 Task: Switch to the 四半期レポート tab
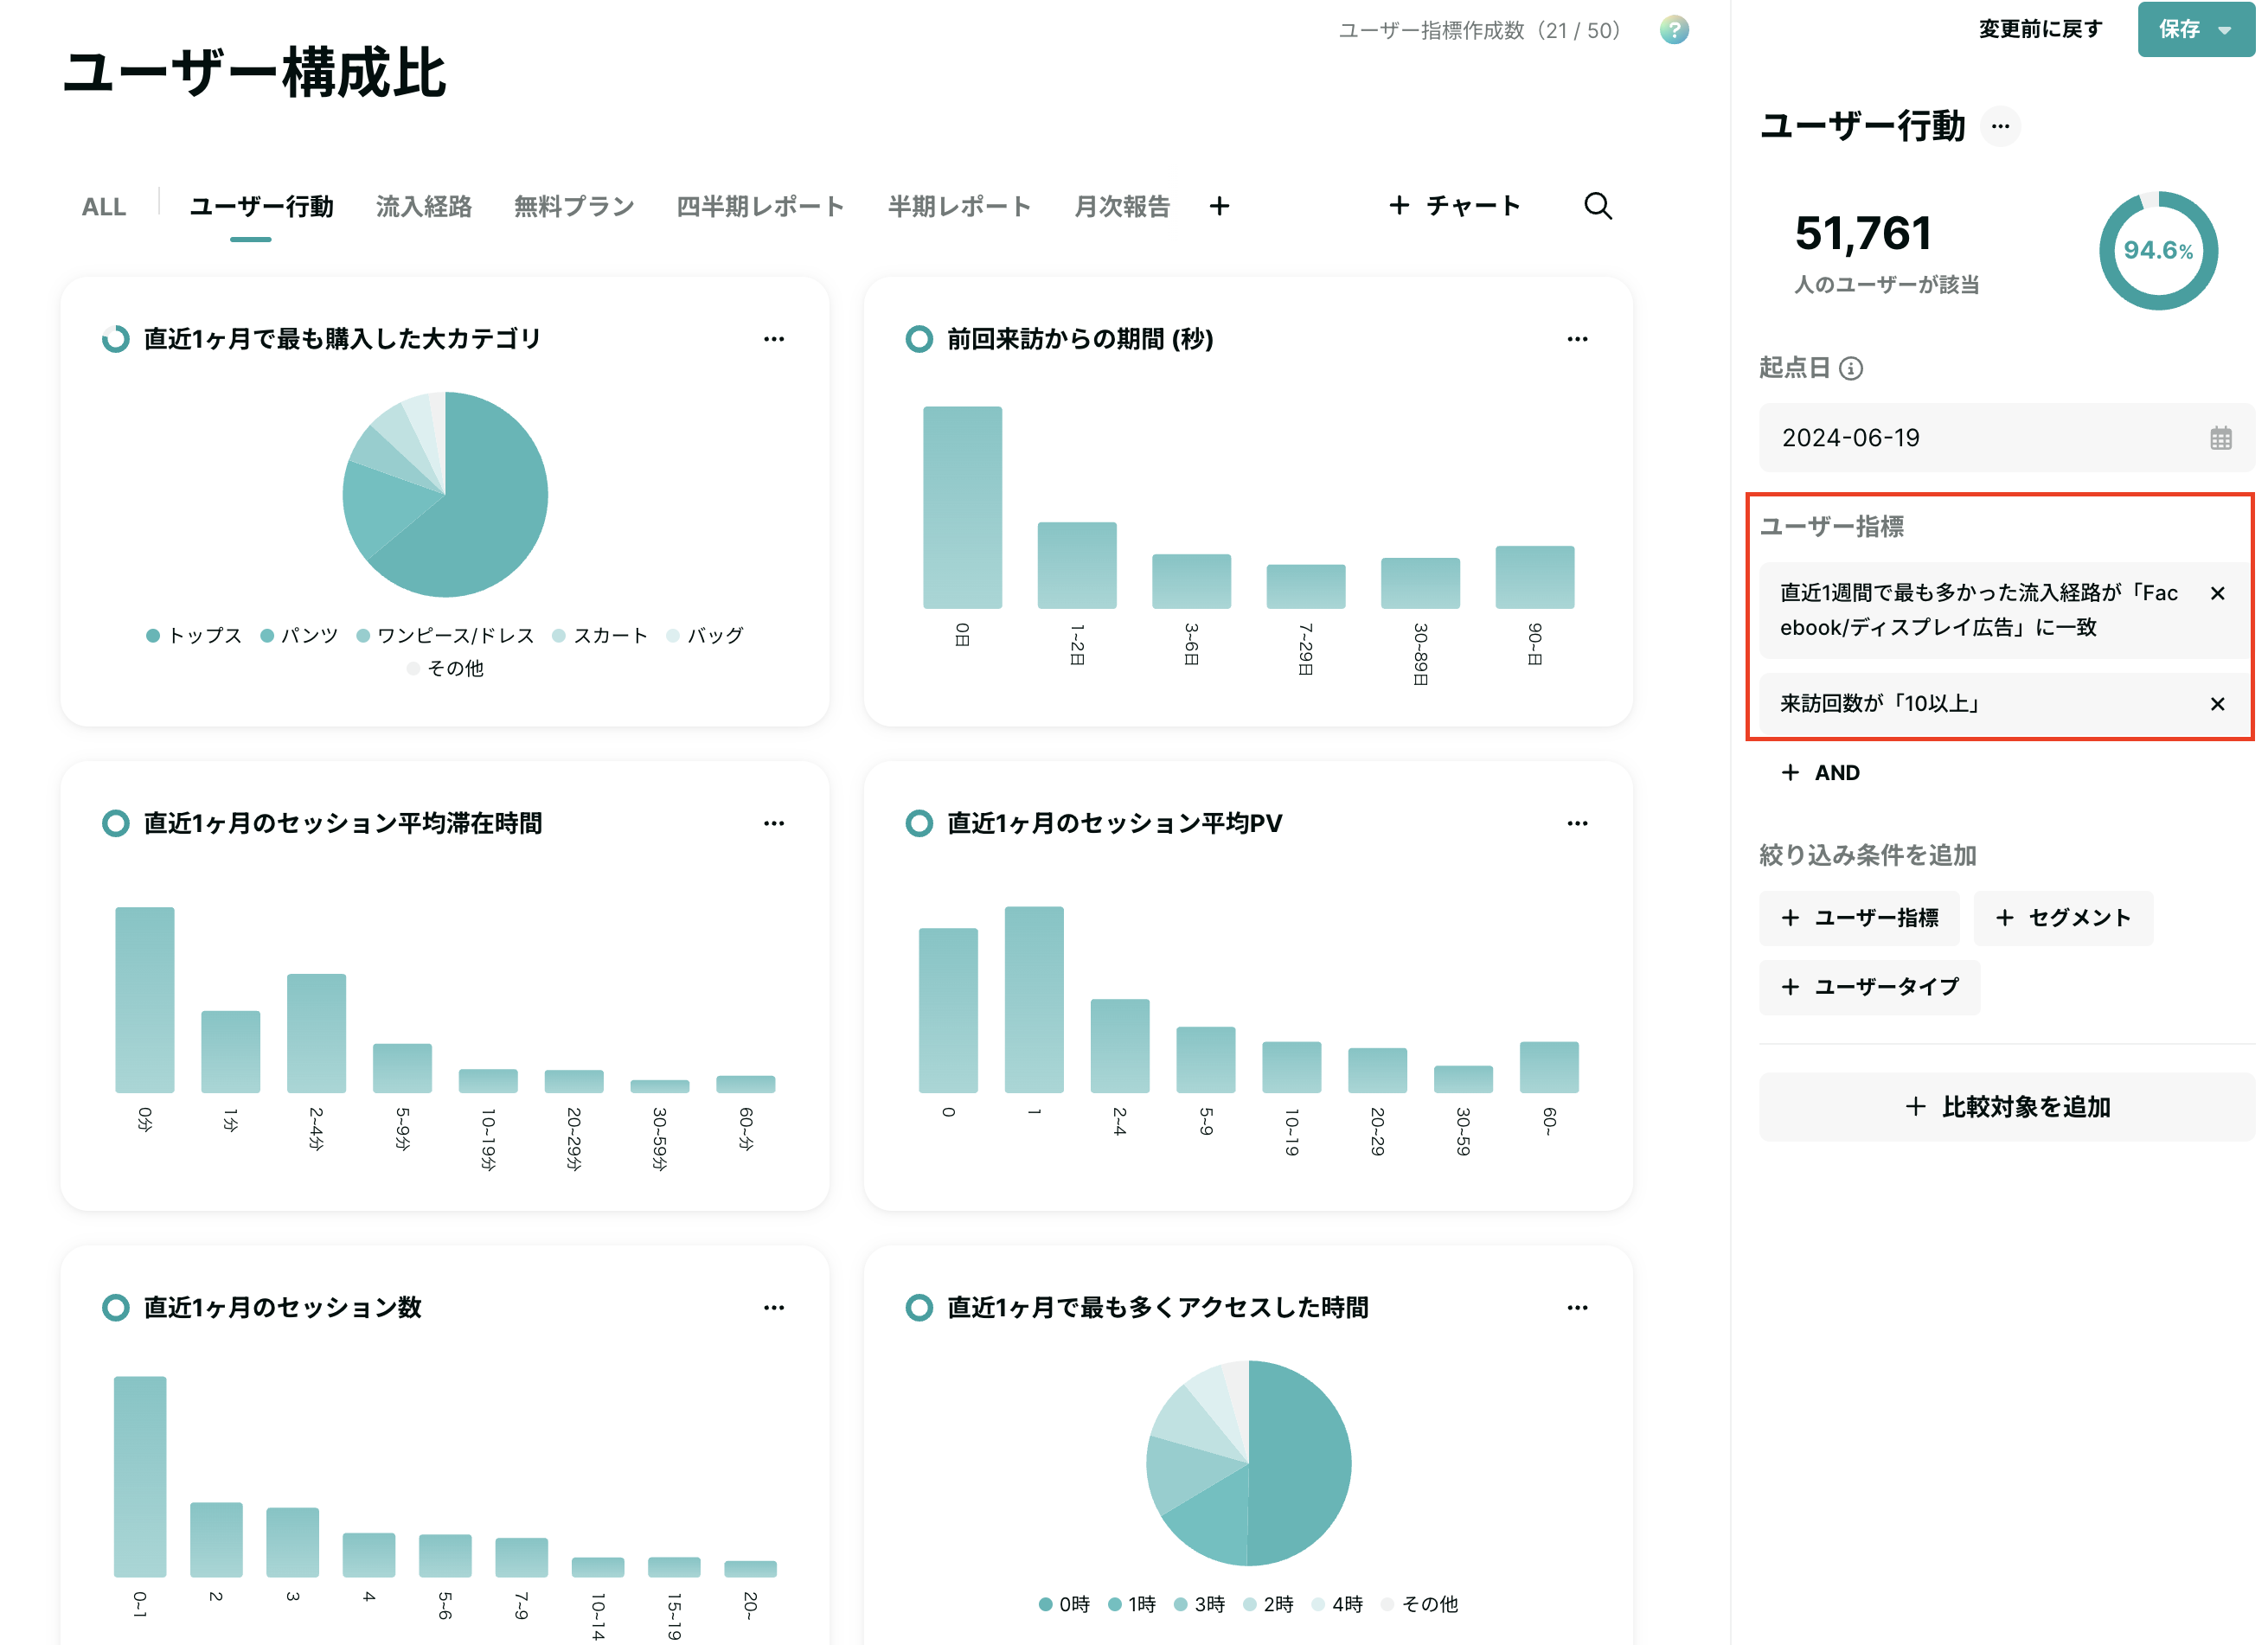760,207
